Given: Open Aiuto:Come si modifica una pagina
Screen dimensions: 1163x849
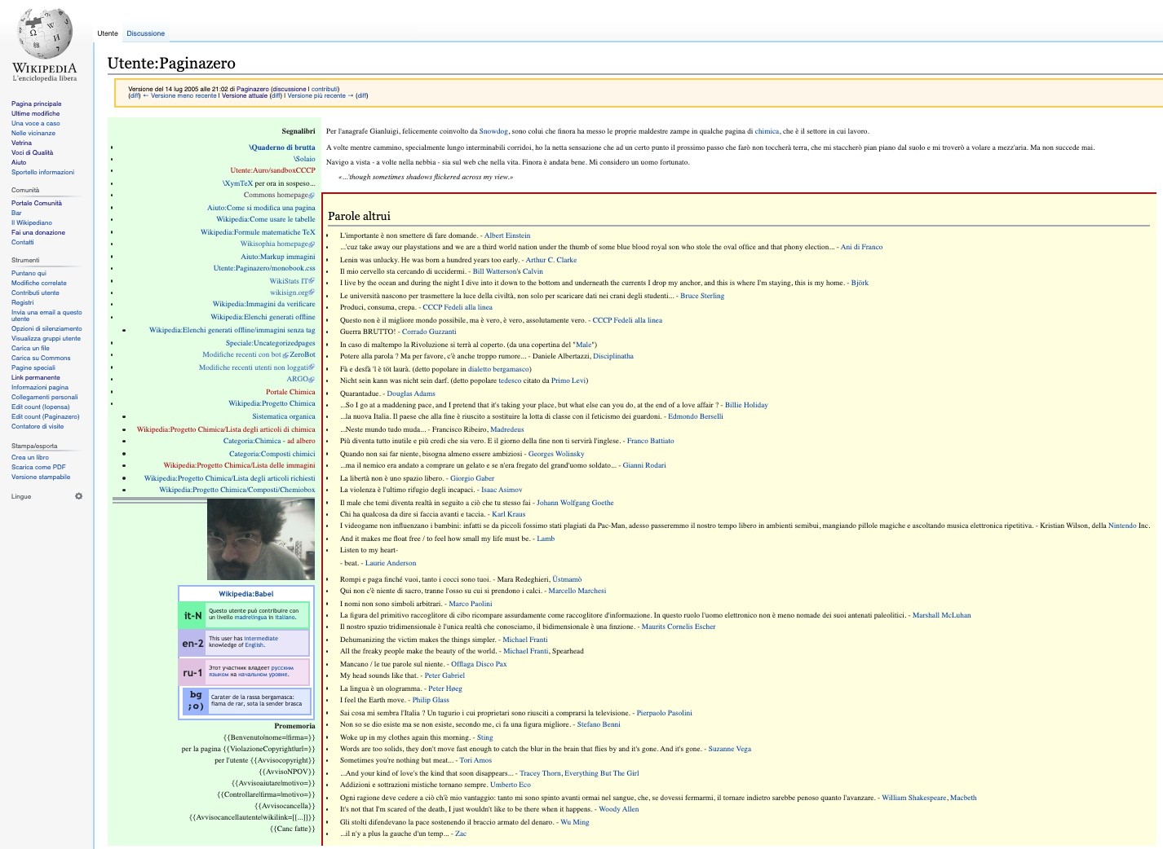Looking at the screenshot, I should [261, 208].
